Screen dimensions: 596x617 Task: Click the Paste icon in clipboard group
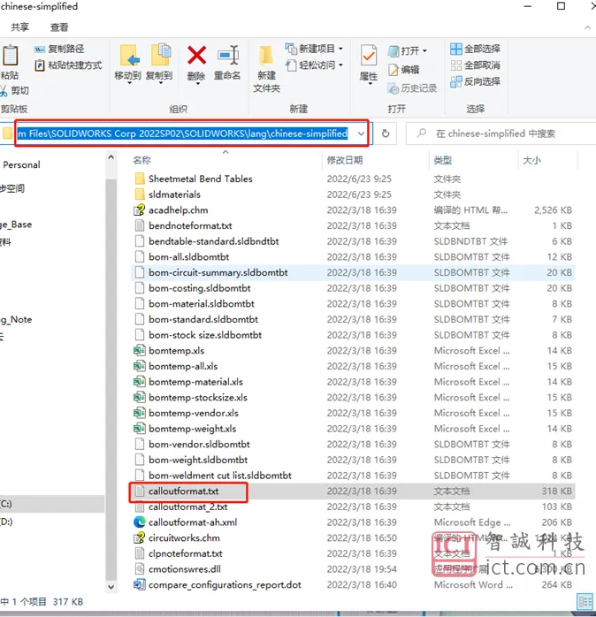click(11, 56)
